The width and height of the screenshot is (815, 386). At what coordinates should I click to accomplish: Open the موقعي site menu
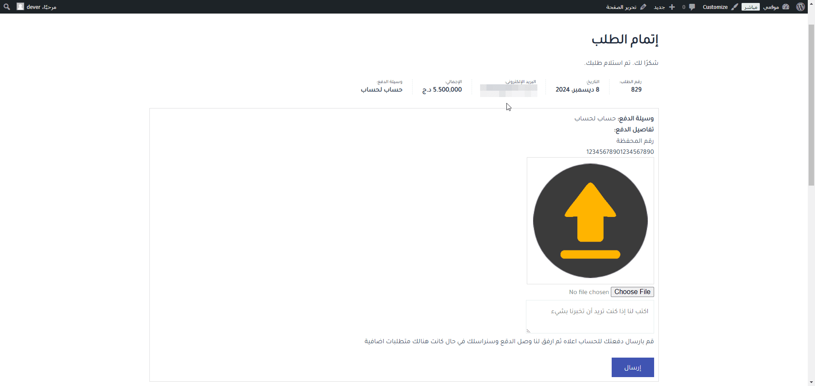tap(771, 7)
